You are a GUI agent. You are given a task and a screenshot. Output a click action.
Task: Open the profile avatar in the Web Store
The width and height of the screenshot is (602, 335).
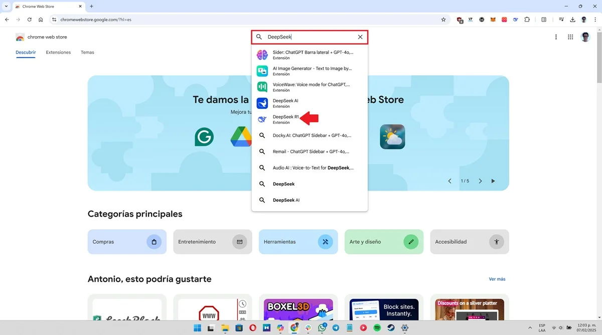[585, 37]
